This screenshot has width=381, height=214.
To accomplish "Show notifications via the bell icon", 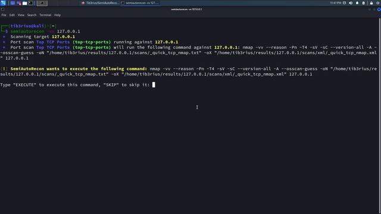I will [357, 3].
